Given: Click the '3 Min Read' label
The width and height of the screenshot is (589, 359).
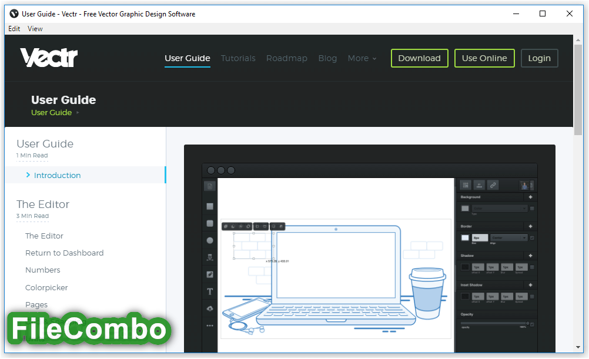Looking at the screenshot, I should coord(33,216).
